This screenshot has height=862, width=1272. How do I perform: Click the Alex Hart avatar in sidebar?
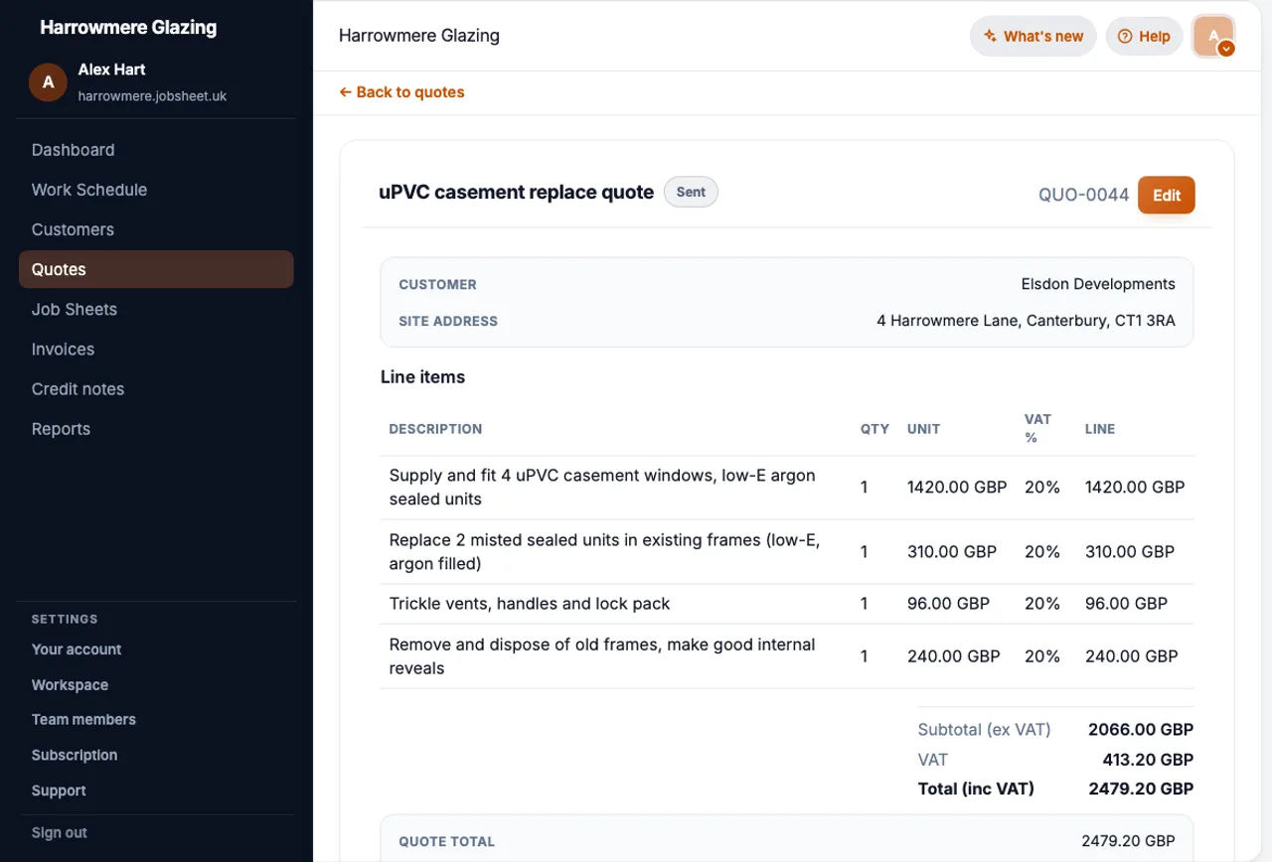click(48, 82)
